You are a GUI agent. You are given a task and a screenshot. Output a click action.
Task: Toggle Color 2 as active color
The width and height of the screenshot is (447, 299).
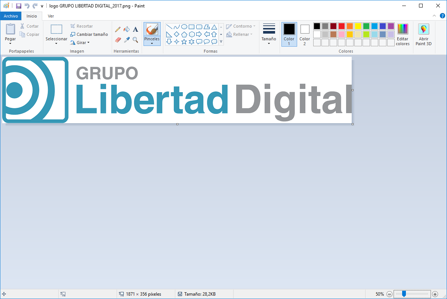point(305,34)
